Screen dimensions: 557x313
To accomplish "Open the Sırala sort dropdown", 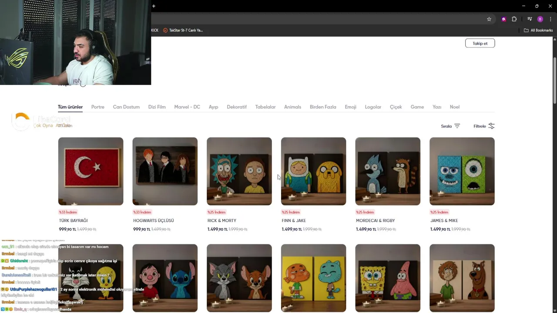I will [x=450, y=126].
